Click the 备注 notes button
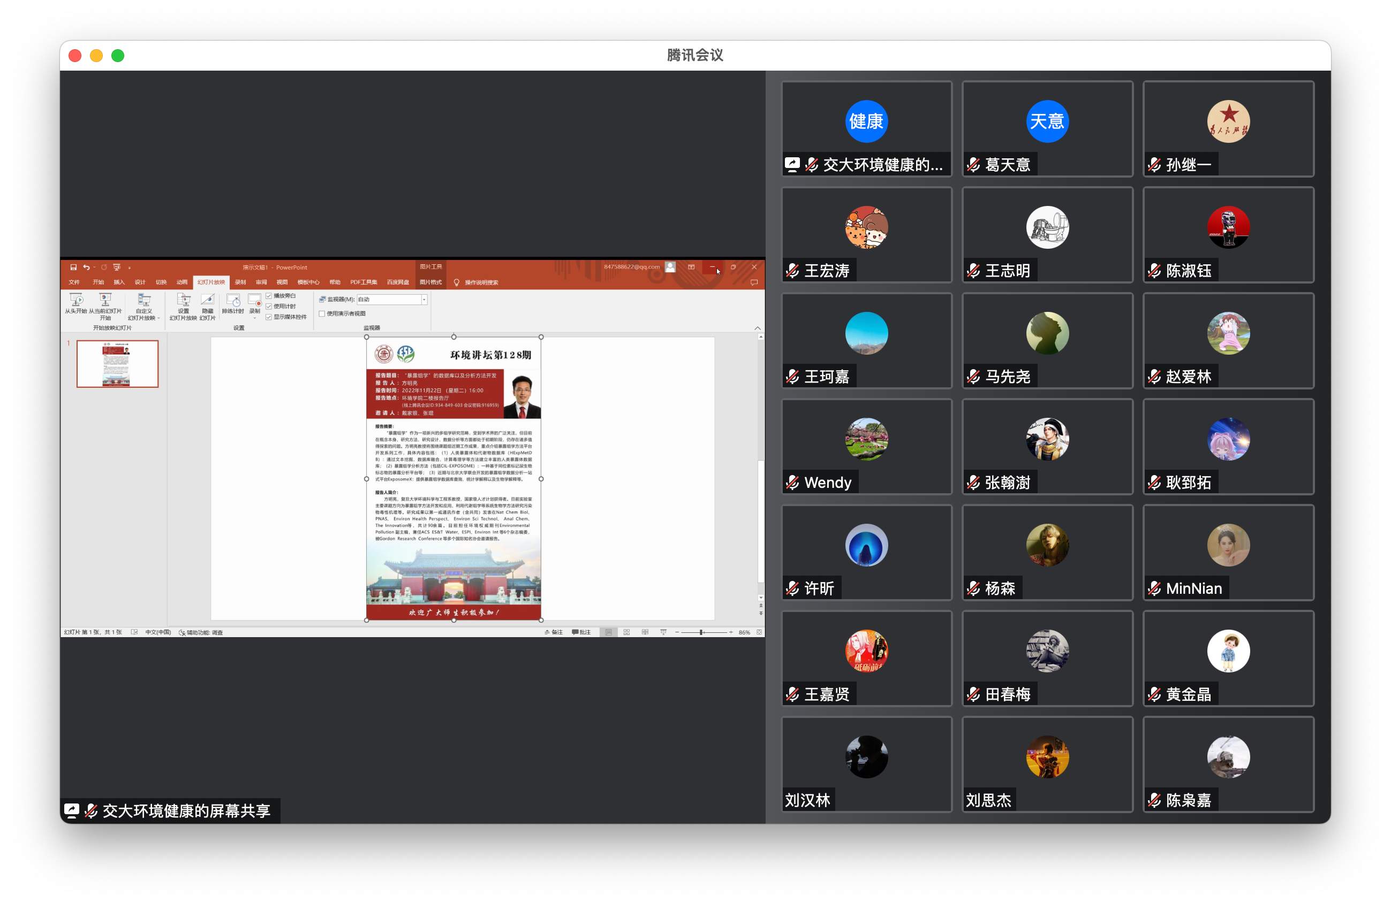This screenshot has width=1391, height=903. (x=554, y=632)
